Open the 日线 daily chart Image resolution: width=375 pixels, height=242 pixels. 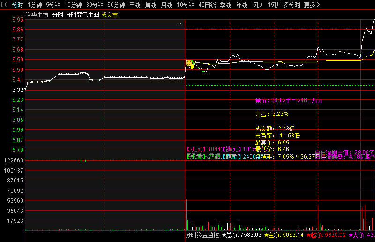tap(135, 5)
